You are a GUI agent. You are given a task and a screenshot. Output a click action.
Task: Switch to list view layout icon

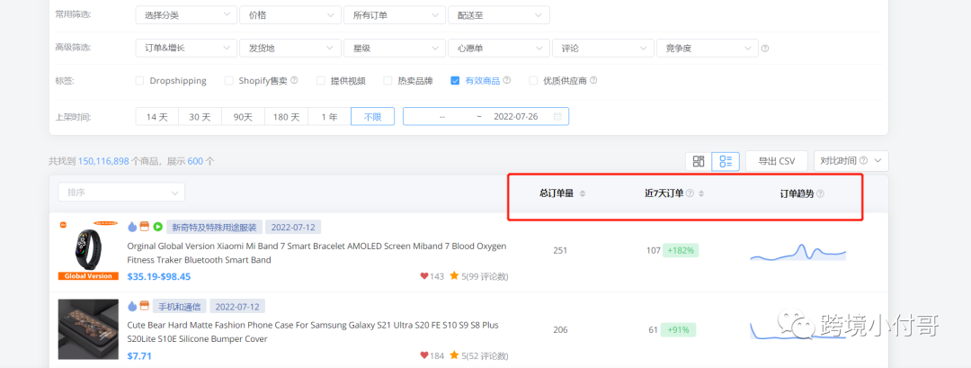click(726, 161)
